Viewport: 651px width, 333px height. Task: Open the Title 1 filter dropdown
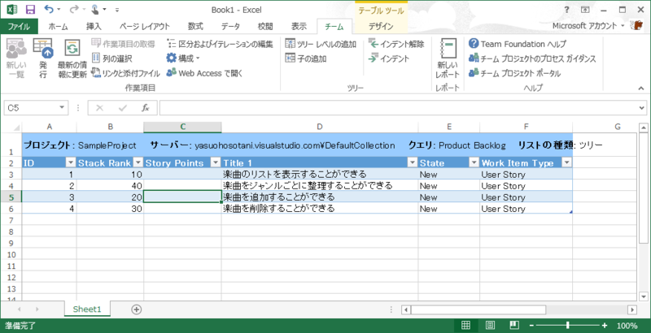tap(413, 162)
